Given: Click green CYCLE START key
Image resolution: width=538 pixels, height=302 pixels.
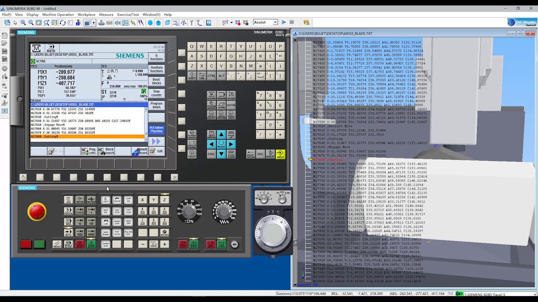Looking at the screenshot, I should click(x=91, y=244).
